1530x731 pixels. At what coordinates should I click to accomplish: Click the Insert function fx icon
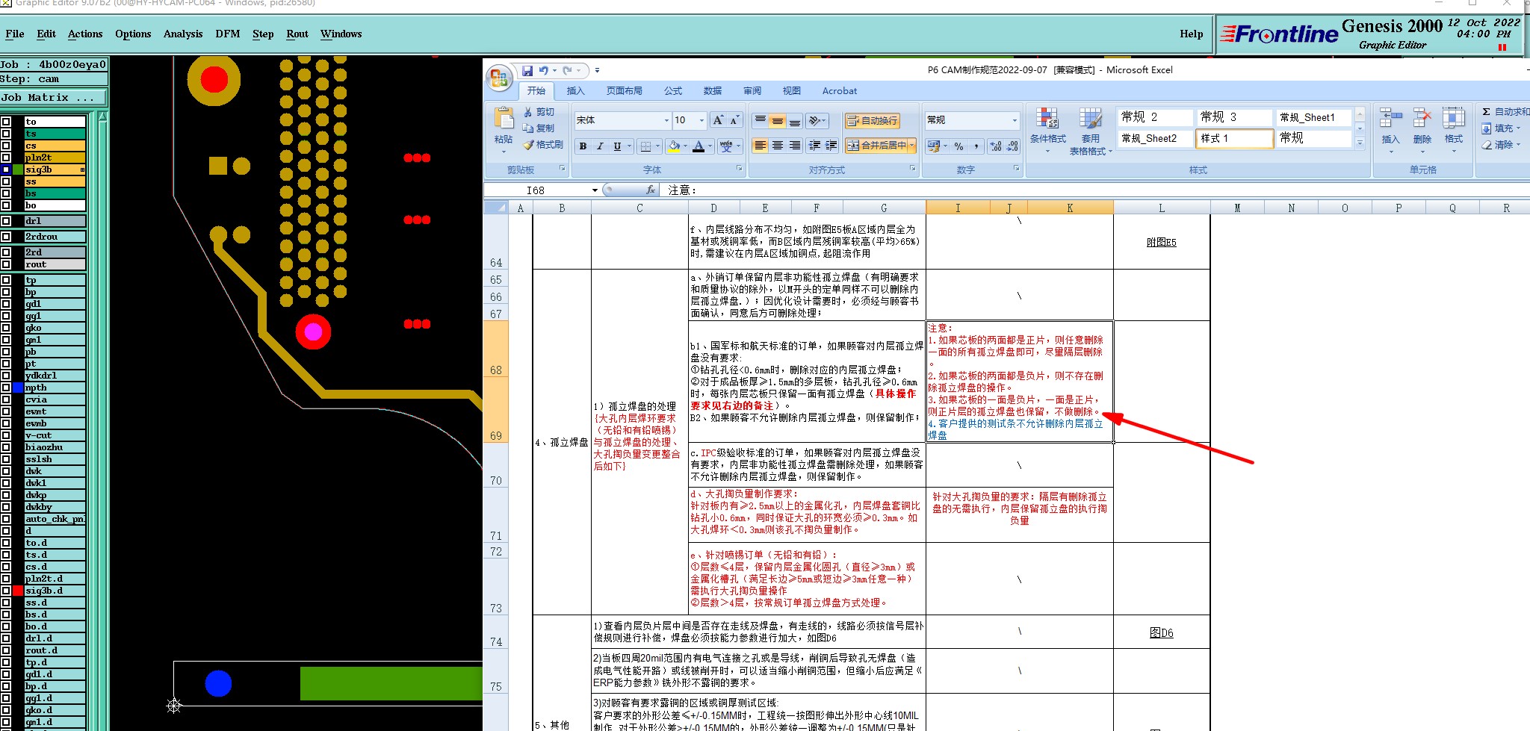pyautogui.click(x=651, y=190)
